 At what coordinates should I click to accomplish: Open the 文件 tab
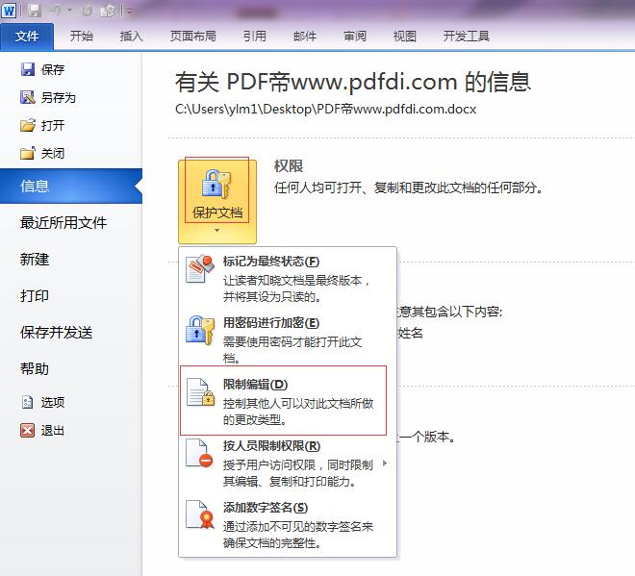coord(27,37)
